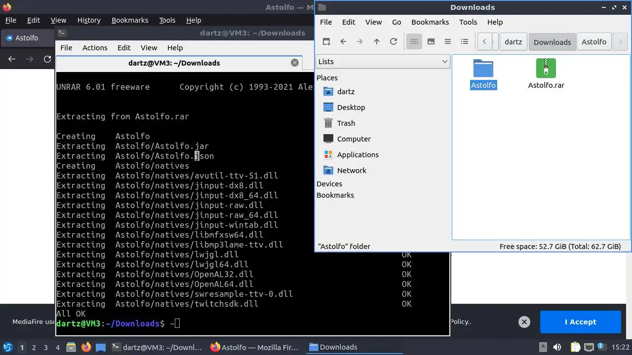
Task: Switch to workspace 3
Action: [x=46, y=347]
